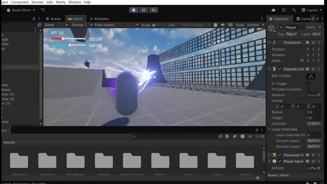This screenshot has height=184, width=327.
Task: Mute audio in the Game view toolbar
Action: pos(223,25)
